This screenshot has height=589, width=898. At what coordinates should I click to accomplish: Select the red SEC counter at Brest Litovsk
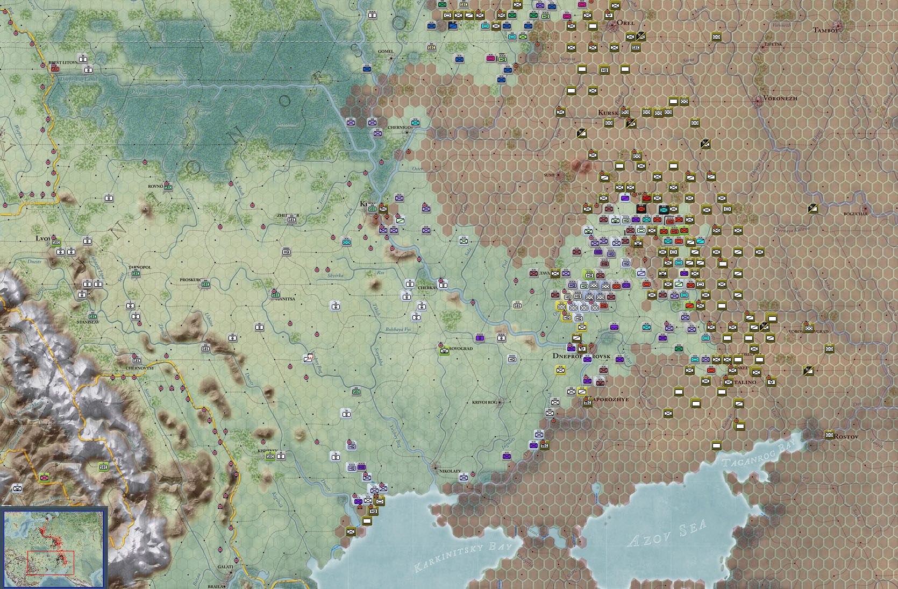coord(55,69)
